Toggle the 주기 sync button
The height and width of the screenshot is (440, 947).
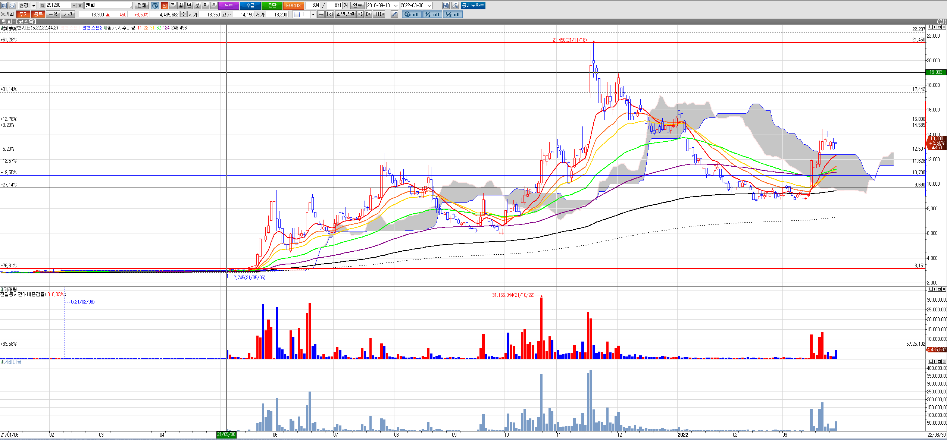[23, 14]
